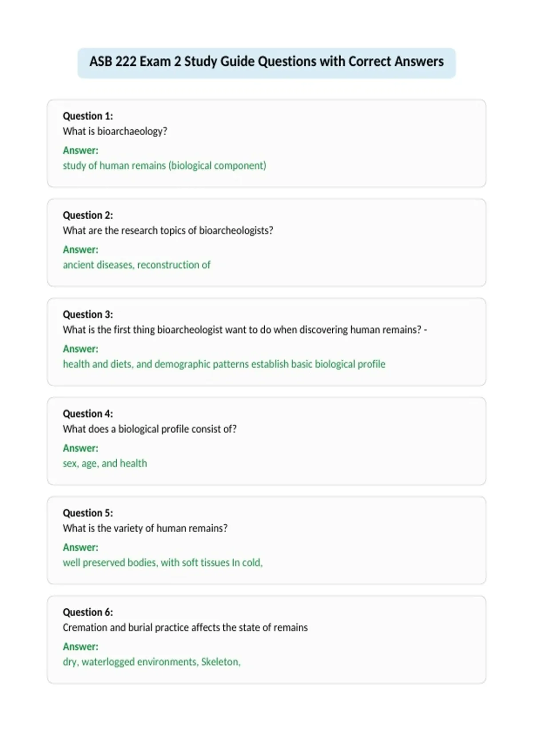Click the 'Cremation and burial practice' statement
This screenshot has height=756, width=533.
point(185,627)
